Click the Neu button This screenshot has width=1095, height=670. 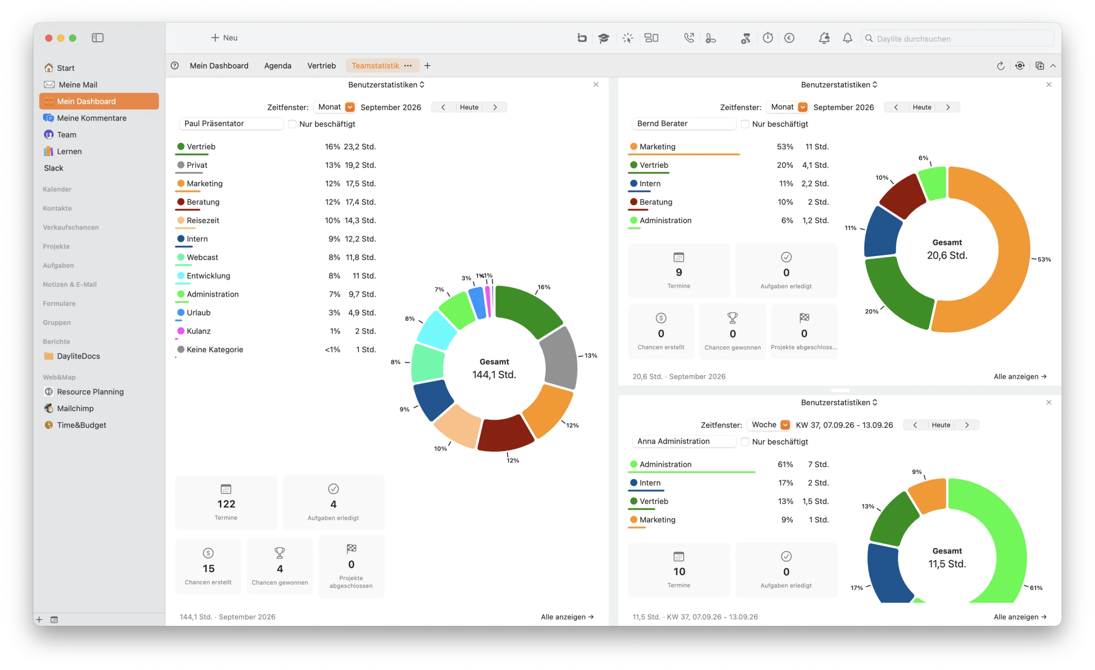224,38
